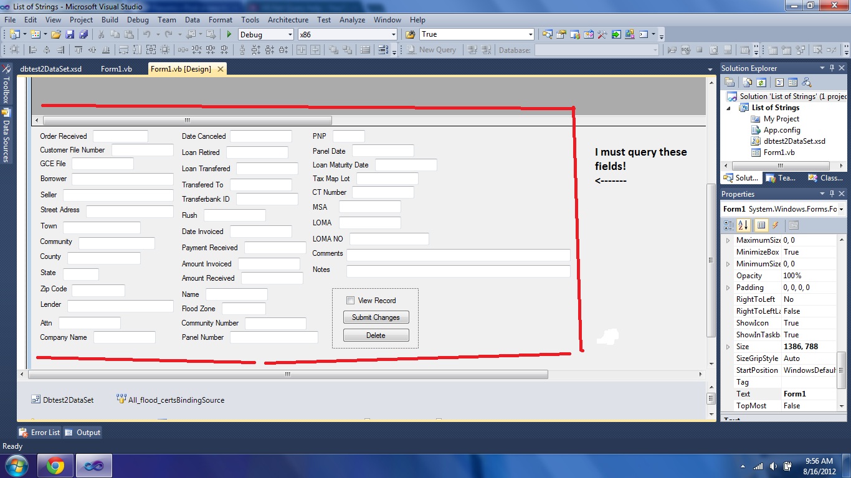Click the Events lightning bolt icon in Properties
The image size is (851, 478).
tap(776, 225)
